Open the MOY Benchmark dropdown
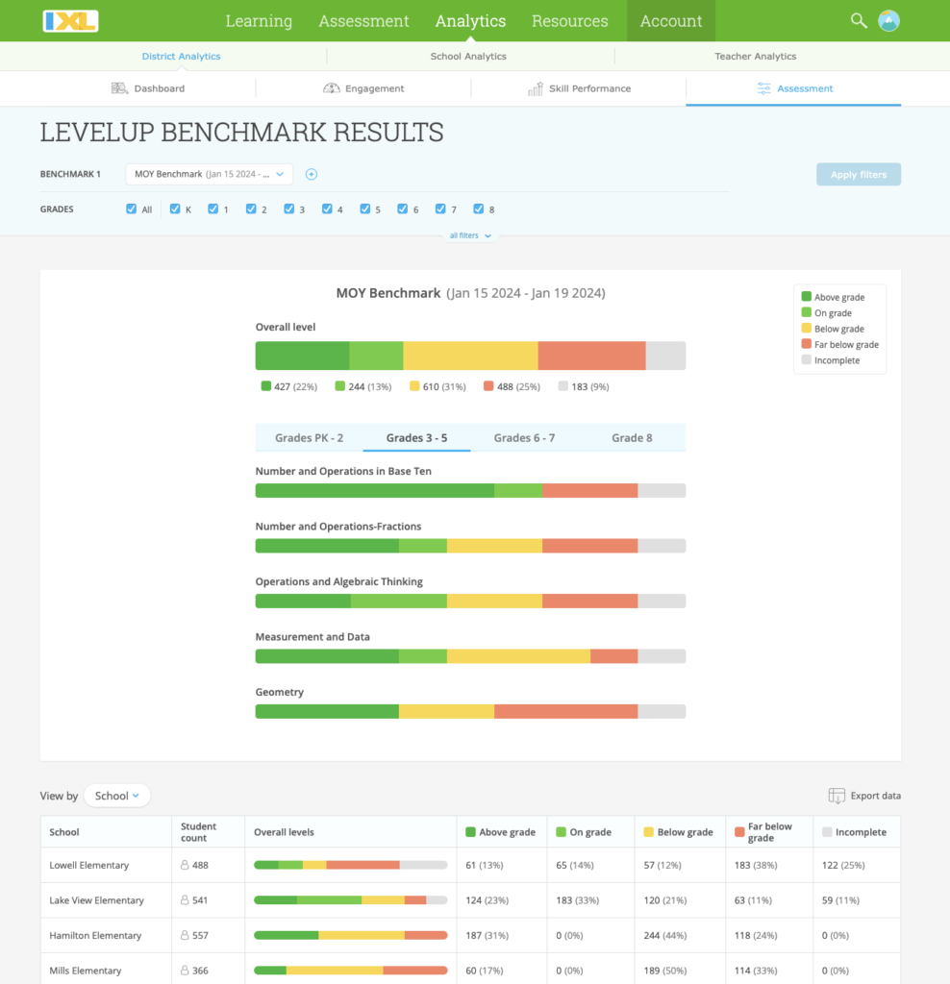This screenshot has height=984, width=950. 209,174
